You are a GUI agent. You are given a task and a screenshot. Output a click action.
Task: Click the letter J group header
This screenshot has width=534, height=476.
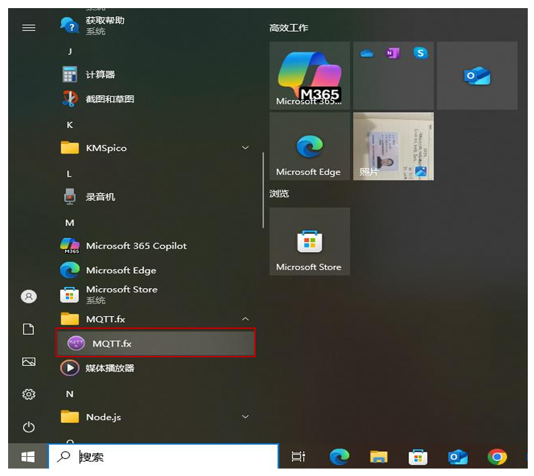pyautogui.click(x=70, y=52)
